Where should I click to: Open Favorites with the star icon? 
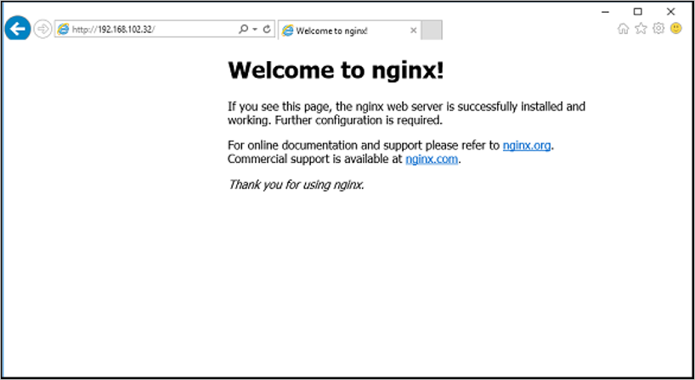coord(641,29)
